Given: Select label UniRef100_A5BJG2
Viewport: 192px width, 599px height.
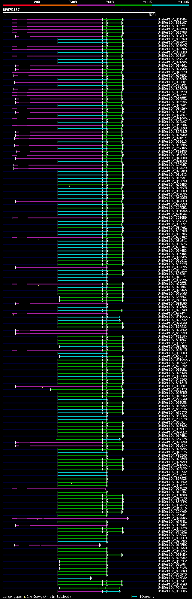Looking at the screenshot, I should (172, 238).
